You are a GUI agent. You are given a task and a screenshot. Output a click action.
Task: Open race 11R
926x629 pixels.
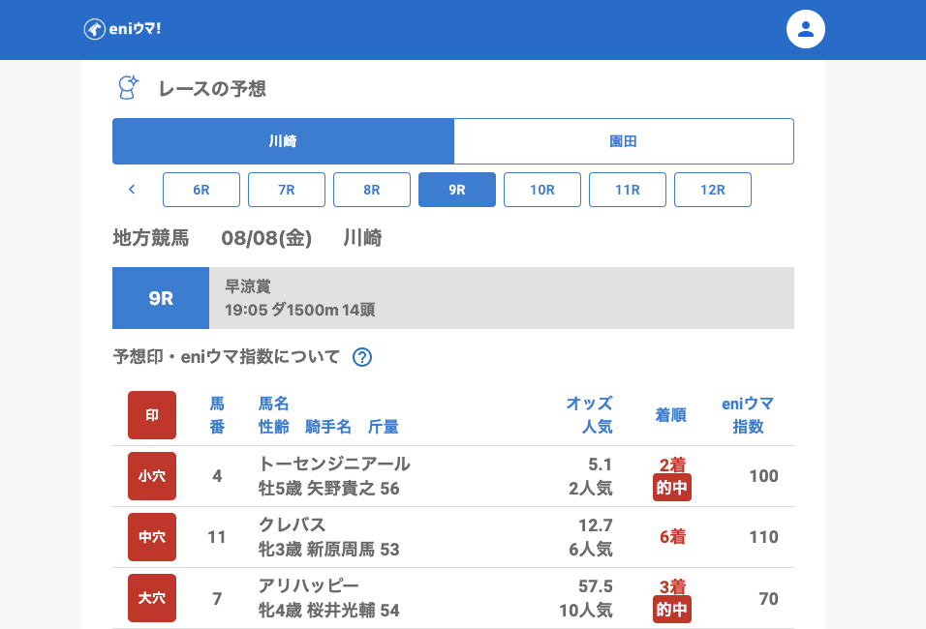pyautogui.click(x=628, y=190)
